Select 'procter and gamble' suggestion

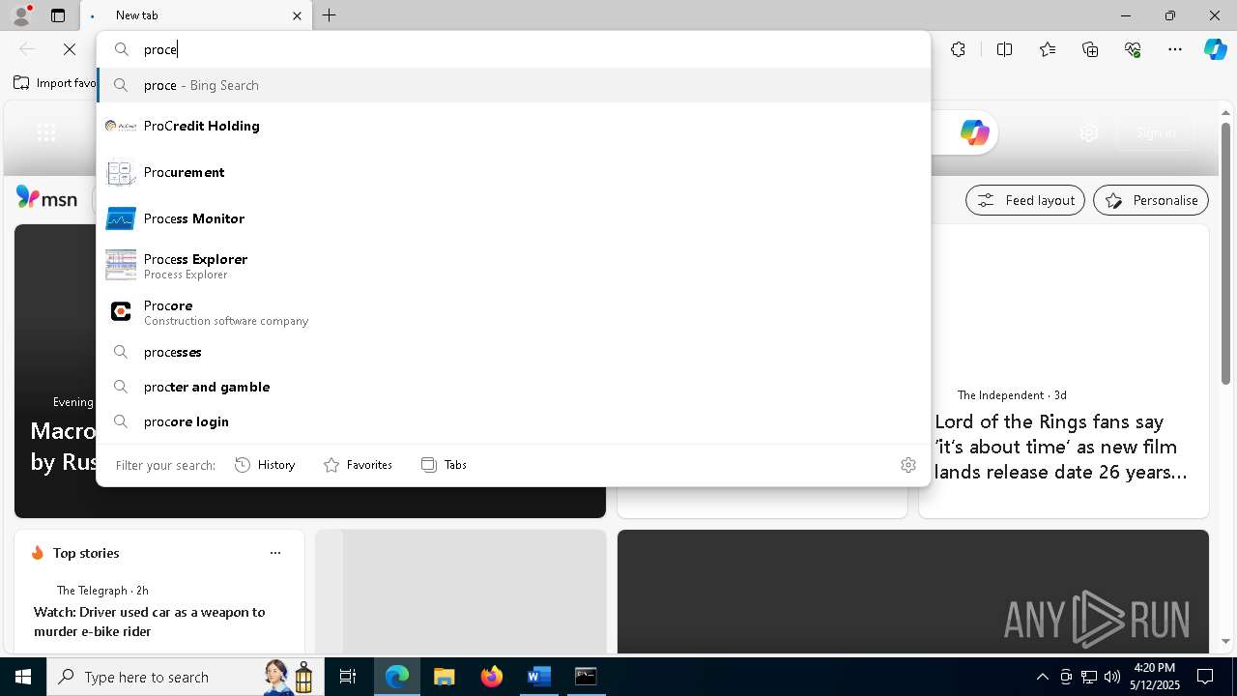coord(513,387)
